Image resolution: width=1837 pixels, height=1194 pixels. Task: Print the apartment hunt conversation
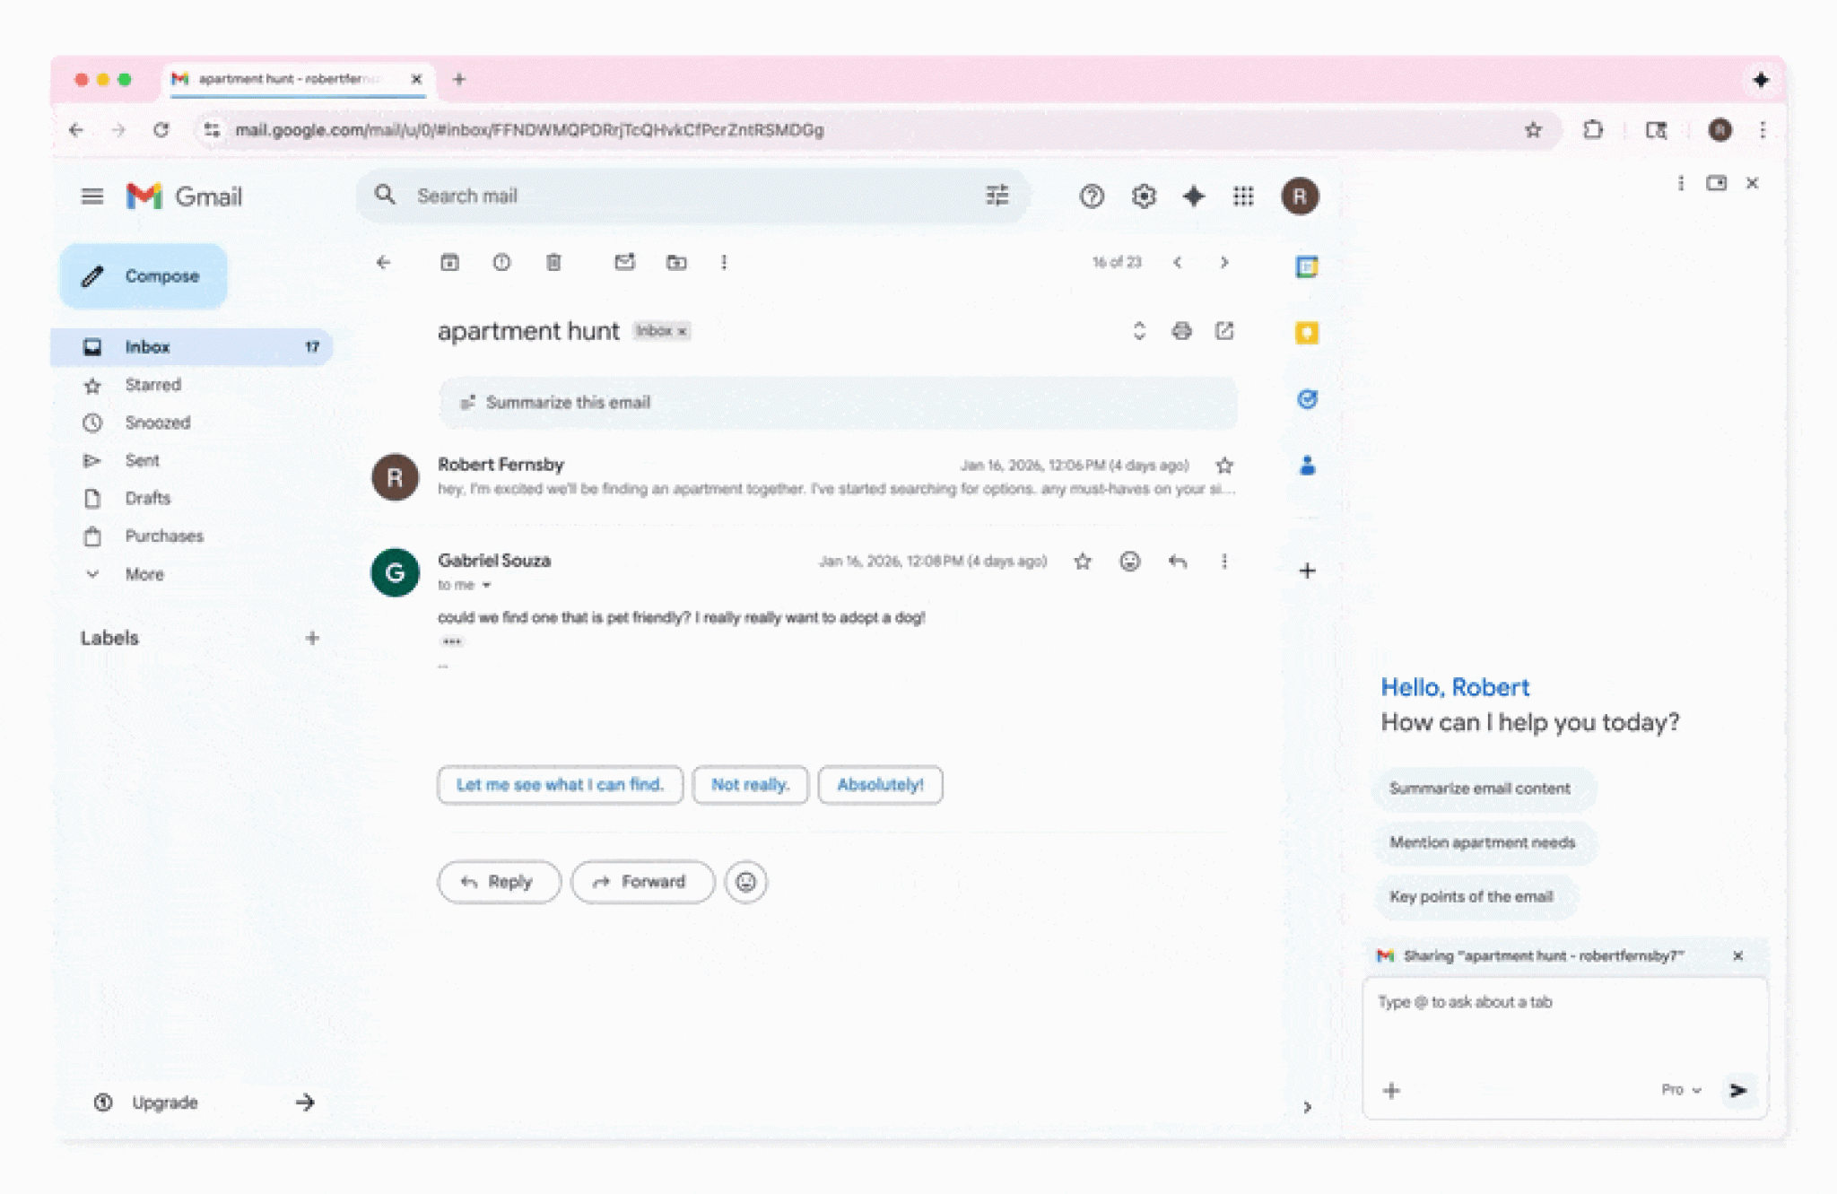pos(1181,331)
